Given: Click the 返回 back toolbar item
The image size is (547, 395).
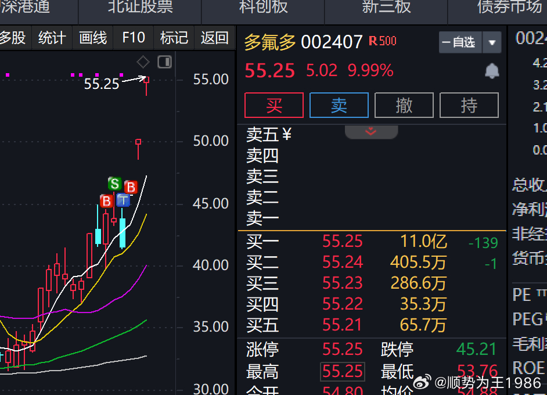Looking at the screenshot, I should [x=215, y=38].
